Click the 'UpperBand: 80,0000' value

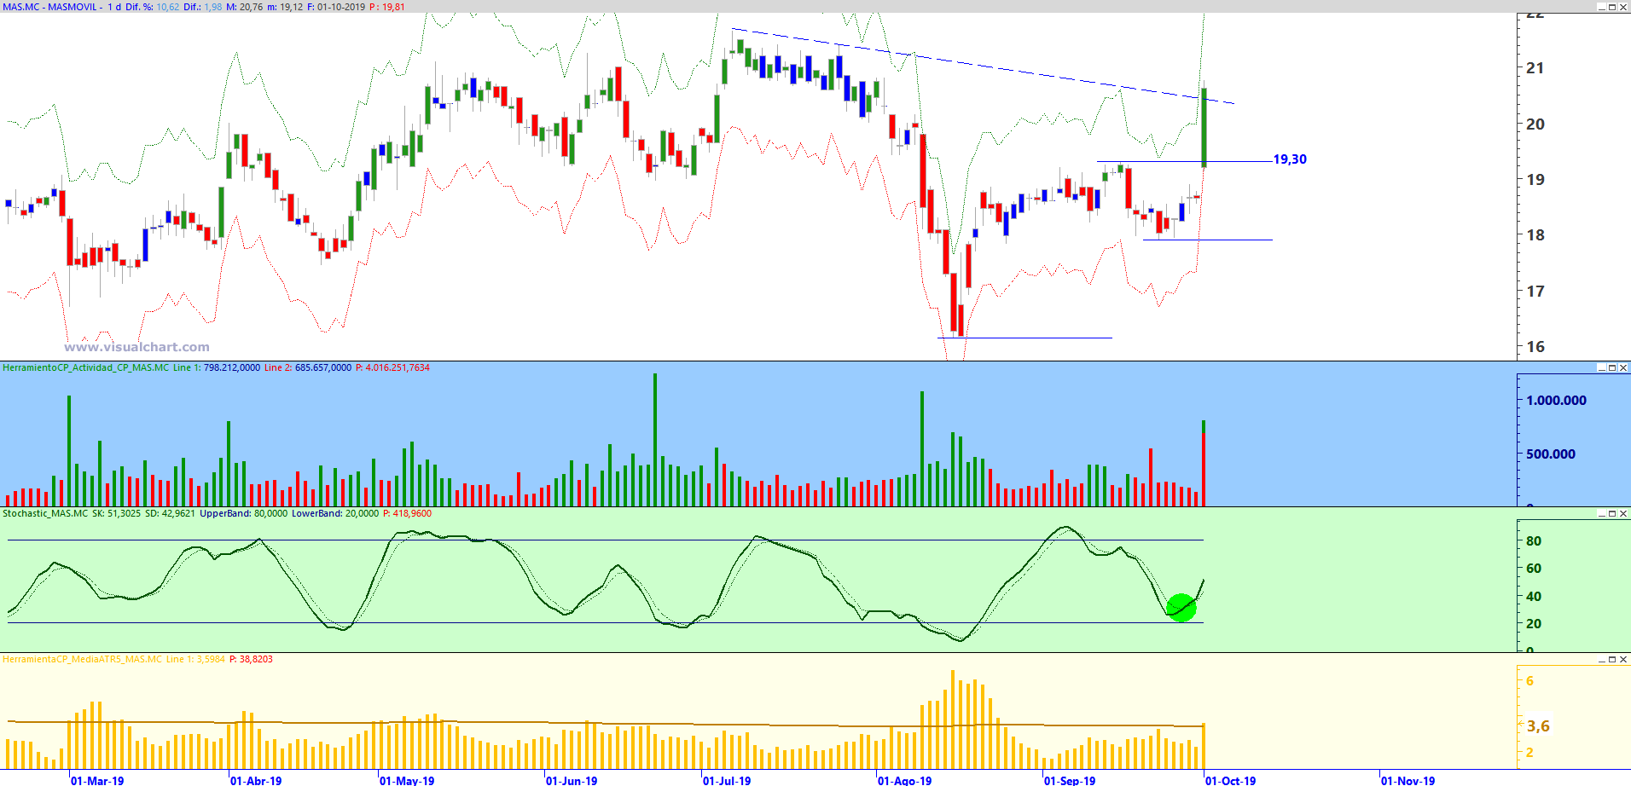click(243, 513)
